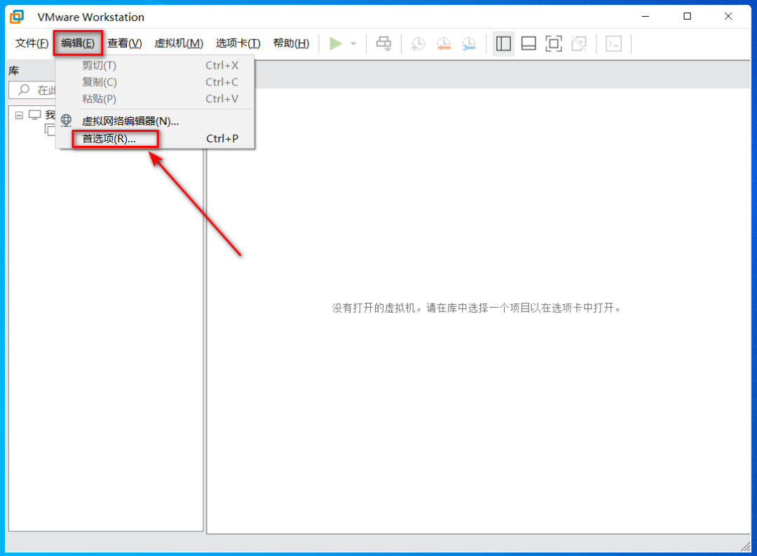Viewport: 757px width, 556px height.
Task: Click the globe icon beside the network editor entry
Action: (66, 121)
